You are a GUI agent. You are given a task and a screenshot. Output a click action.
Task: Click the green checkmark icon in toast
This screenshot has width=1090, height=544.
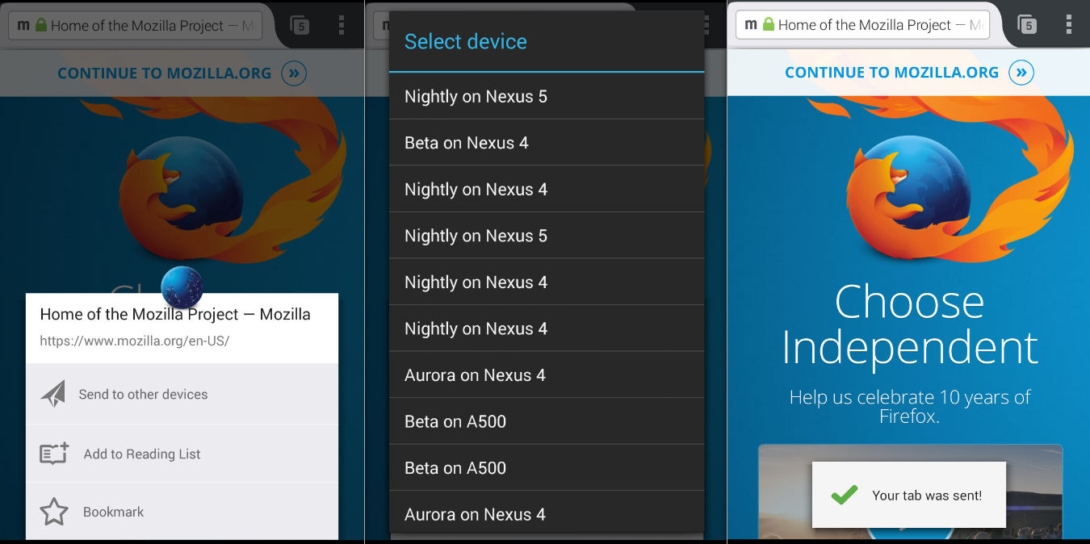tap(845, 494)
